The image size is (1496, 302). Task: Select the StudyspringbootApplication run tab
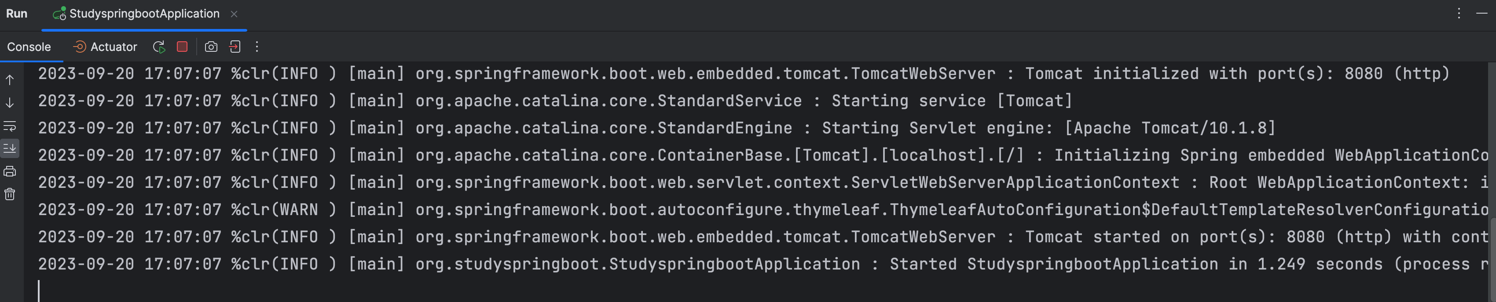pyautogui.click(x=144, y=14)
